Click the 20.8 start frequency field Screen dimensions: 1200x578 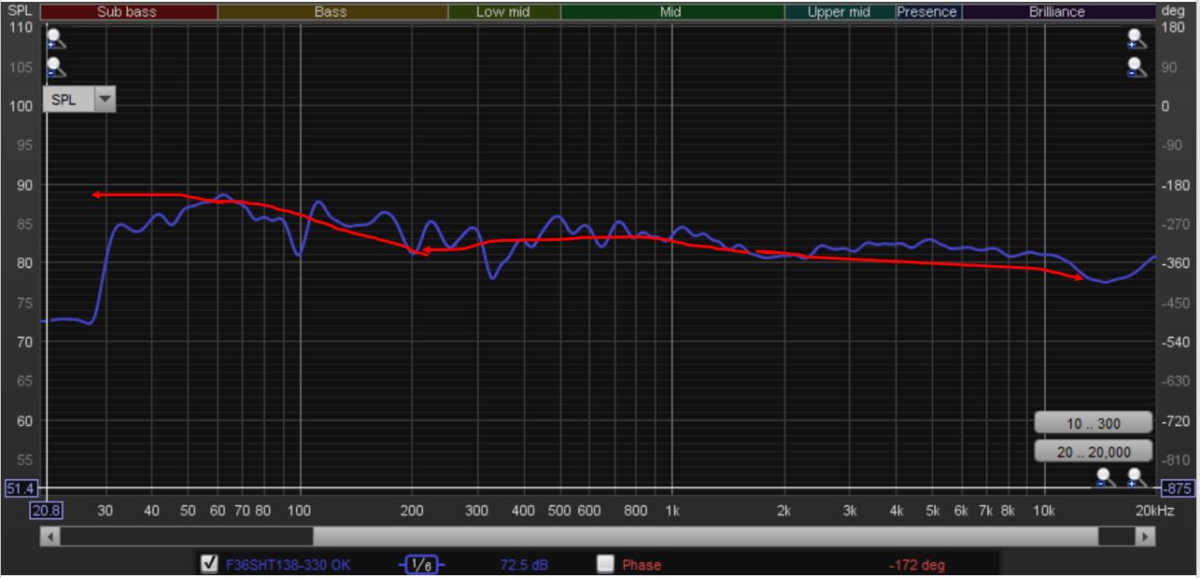point(46,511)
